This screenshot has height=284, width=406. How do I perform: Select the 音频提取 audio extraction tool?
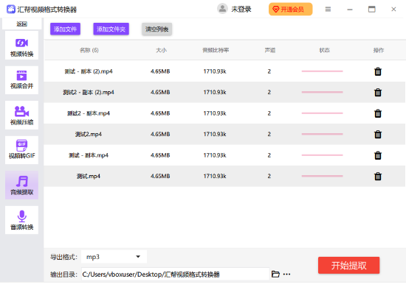click(21, 185)
